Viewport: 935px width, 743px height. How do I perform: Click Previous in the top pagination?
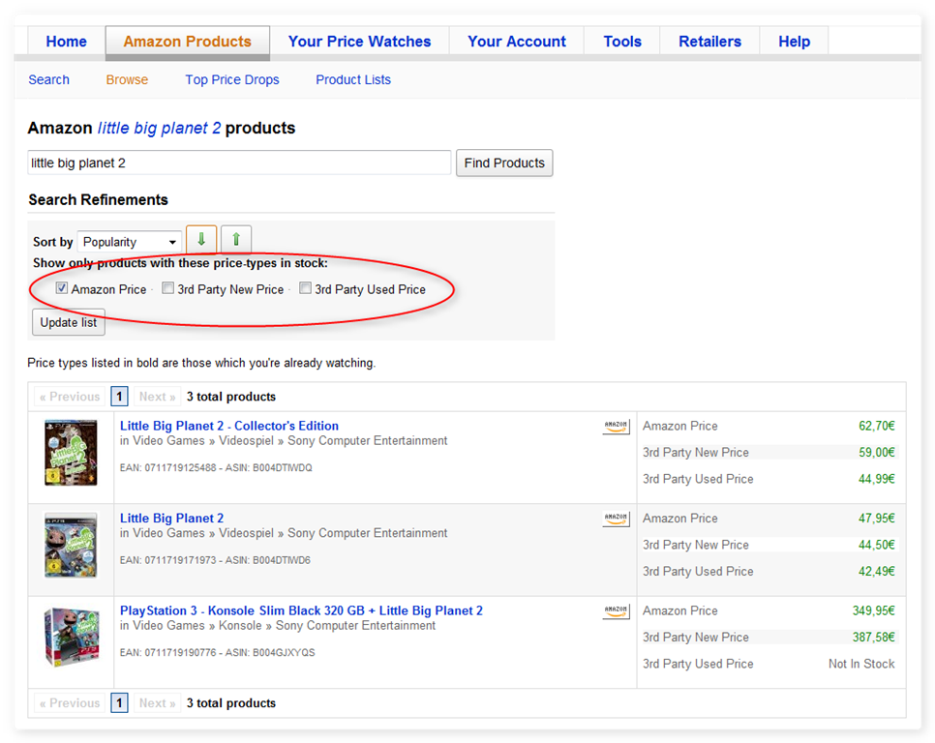tap(70, 397)
